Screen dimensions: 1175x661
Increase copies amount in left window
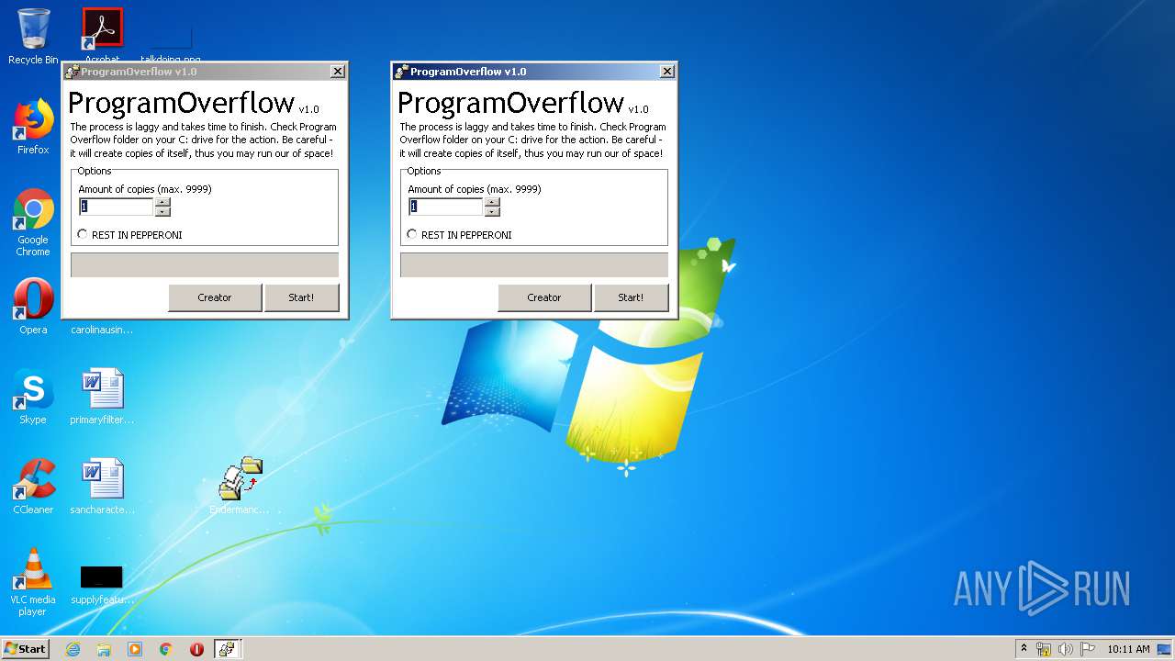(162, 202)
